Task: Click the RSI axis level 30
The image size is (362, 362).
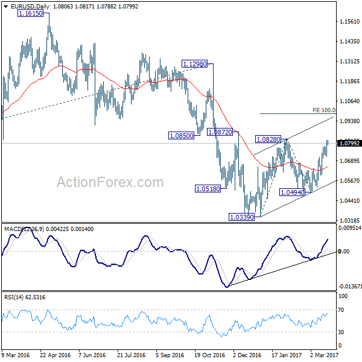Action: tap(341, 332)
